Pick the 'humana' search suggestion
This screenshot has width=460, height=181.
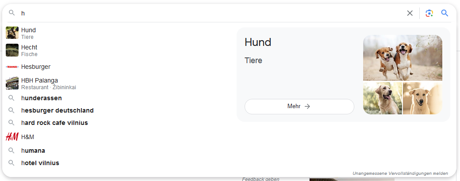click(33, 151)
